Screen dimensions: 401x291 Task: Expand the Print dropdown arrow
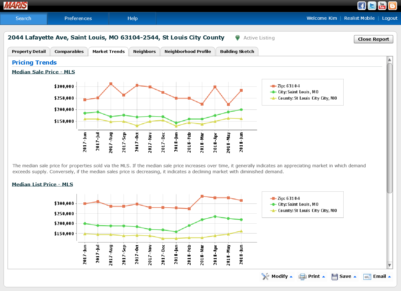(x=323, y=277)
